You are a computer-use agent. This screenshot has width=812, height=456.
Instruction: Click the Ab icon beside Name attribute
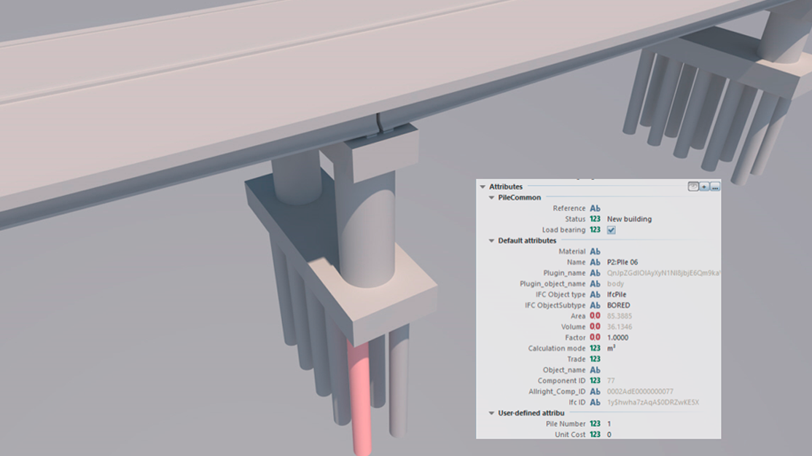pos(594,262)
